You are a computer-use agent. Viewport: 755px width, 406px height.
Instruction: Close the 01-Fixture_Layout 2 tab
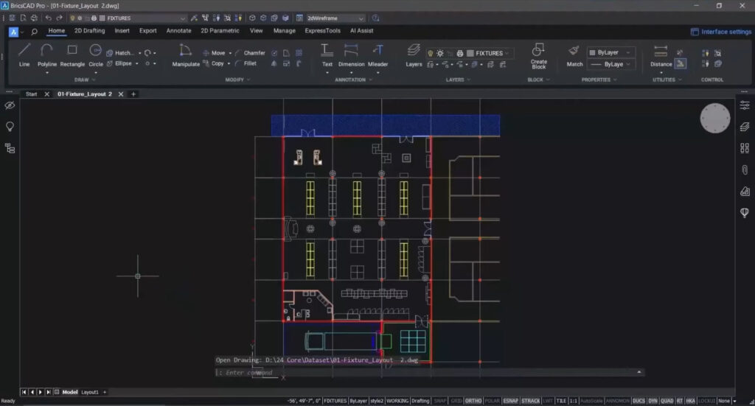click(121, 94)
